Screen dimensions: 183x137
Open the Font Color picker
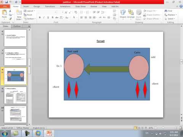[x=74, y=18]
